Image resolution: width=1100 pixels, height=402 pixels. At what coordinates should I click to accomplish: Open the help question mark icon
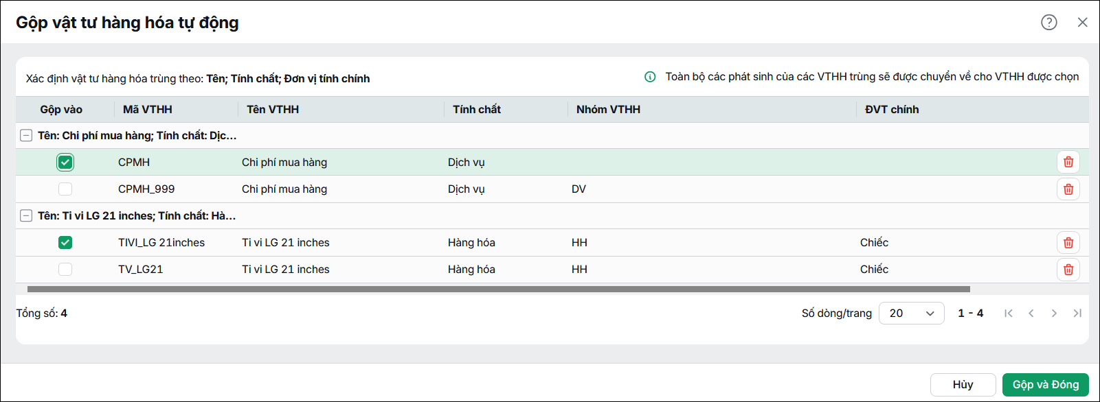tap(1048, 22)
